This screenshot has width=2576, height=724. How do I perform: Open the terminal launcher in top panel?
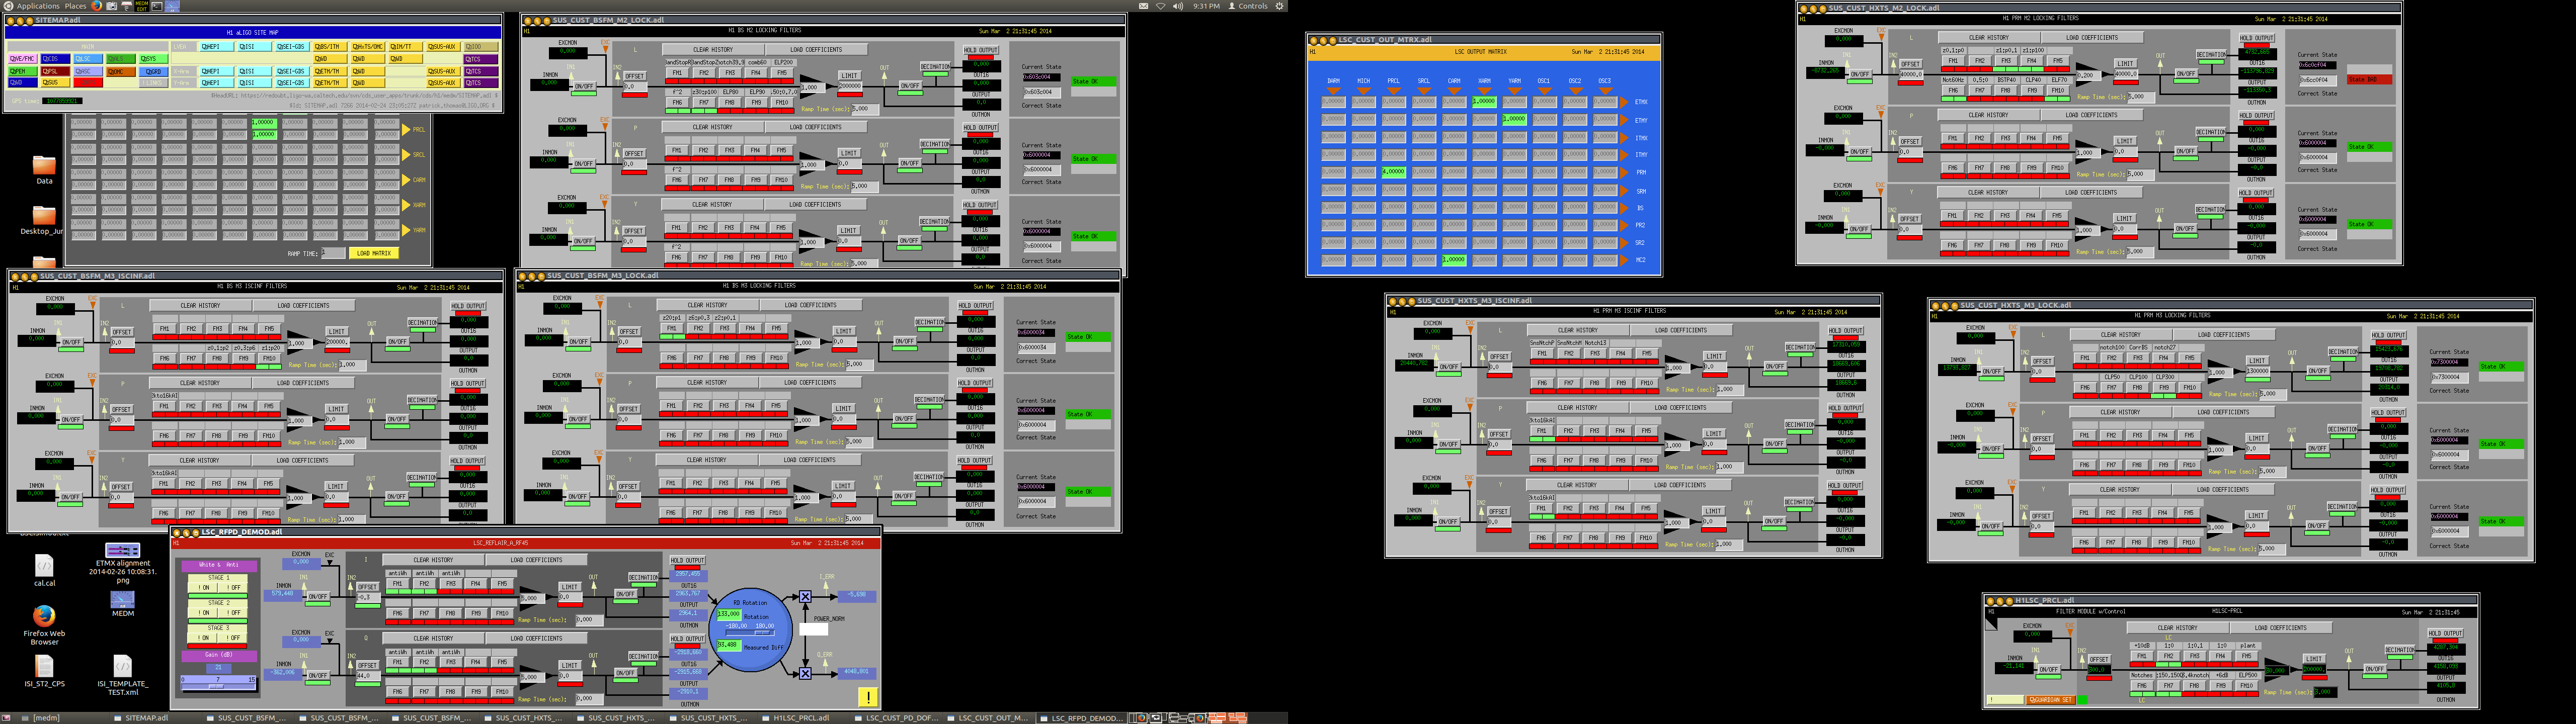coord(157,6)
